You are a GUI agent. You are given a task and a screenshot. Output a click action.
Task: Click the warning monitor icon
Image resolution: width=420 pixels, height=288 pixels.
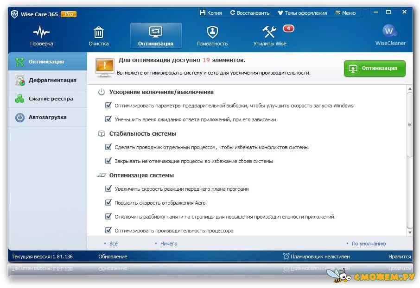pos(104,68)
